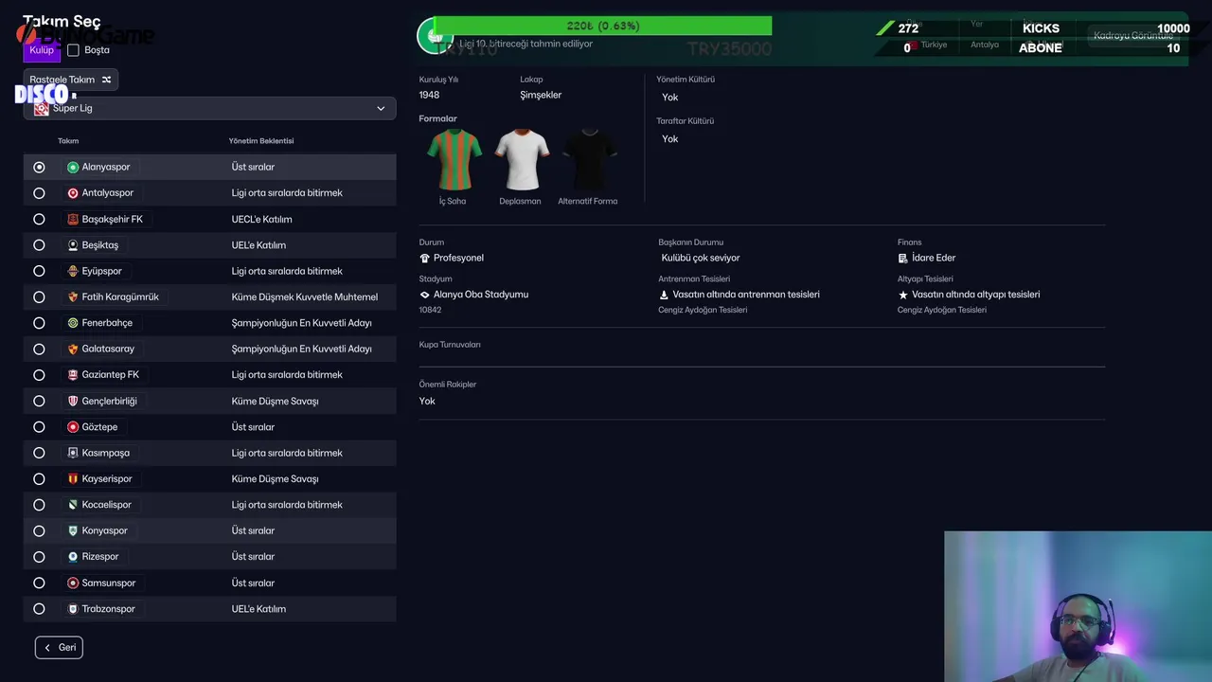Click the Alanya Oba Stadyumu name
The height and width of the screenshot is (682, 1212).
tap(481, 295)
